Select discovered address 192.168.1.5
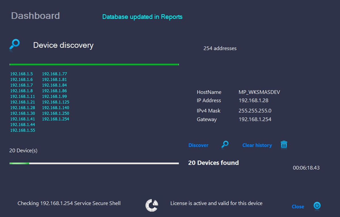340x217 pixels. (x=22, y=74)
